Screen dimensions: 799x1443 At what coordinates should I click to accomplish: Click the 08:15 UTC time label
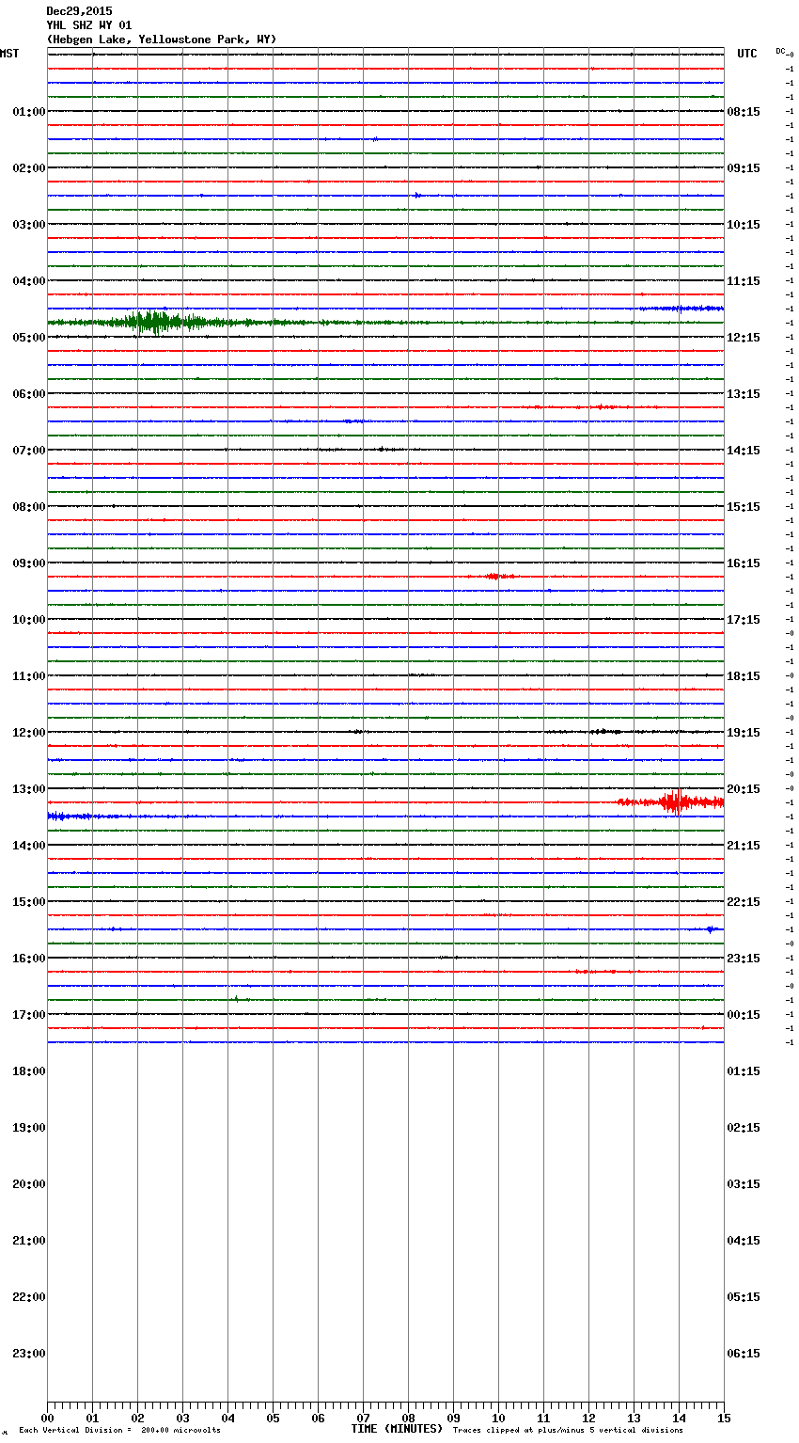coord(744,112)
